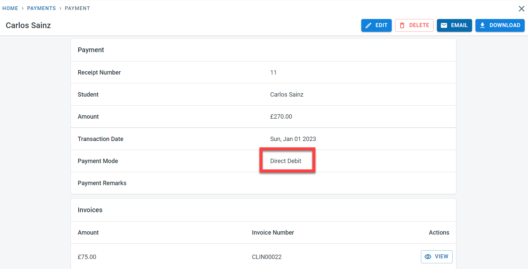Click the Actions column header
The image size is (528, 269).
coord(439,233)
